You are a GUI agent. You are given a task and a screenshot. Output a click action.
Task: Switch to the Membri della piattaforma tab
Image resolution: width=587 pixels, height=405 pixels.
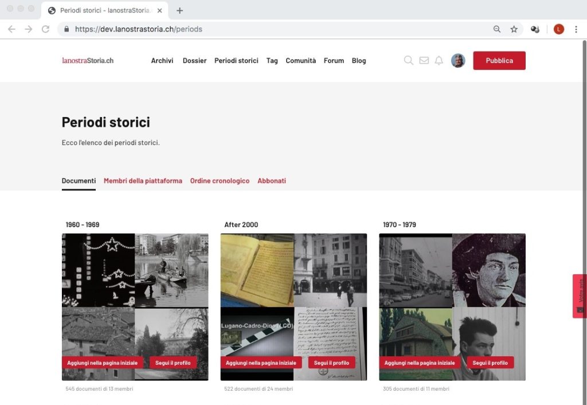tap(142, 180)
